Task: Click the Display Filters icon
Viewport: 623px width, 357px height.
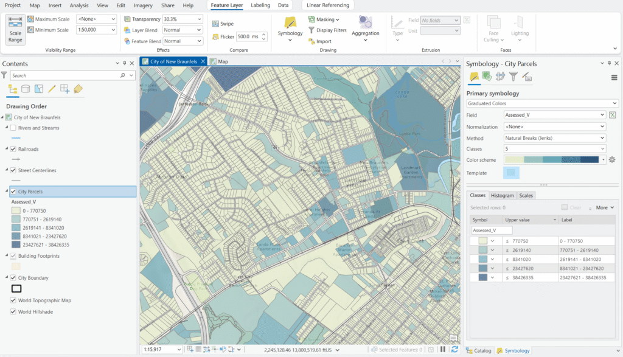Action: 311,30
